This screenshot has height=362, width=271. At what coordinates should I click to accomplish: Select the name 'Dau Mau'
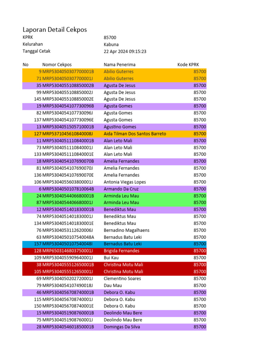tap(113, 285)
